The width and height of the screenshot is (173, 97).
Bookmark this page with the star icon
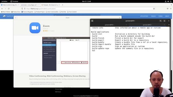coord(154,9)
